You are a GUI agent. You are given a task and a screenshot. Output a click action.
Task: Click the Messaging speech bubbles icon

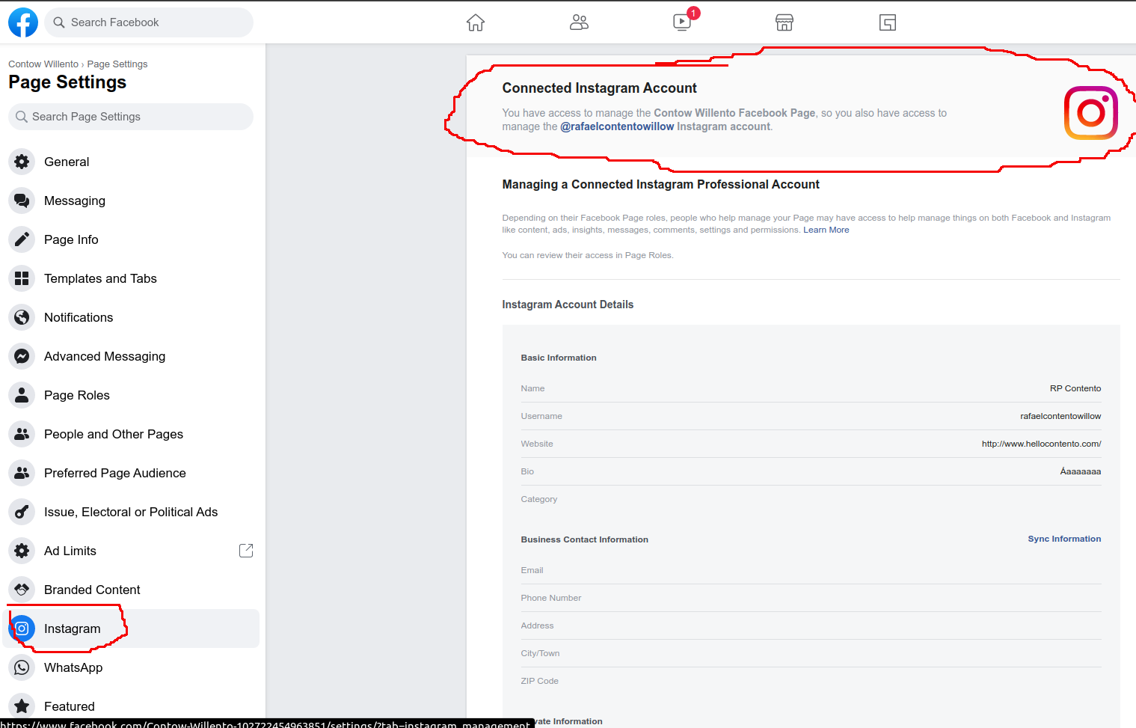coord(22,201)
